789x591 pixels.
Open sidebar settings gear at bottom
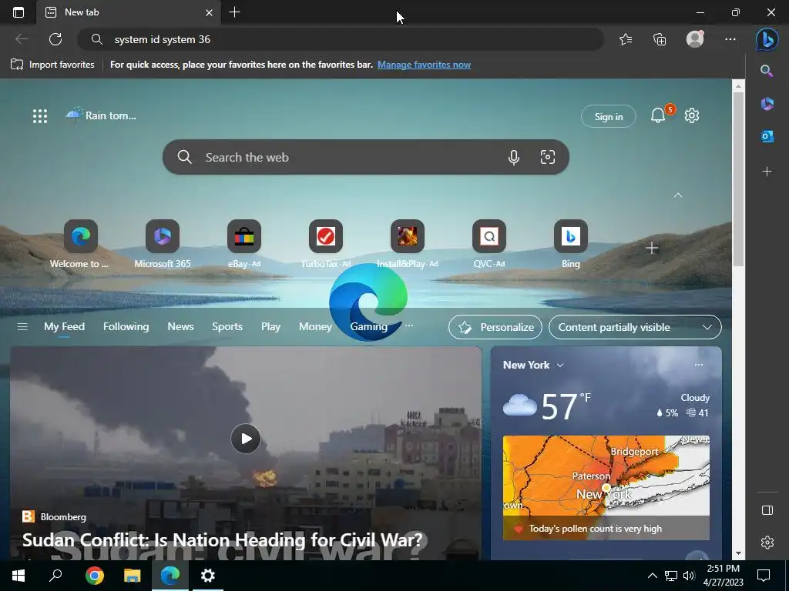point(767,543)
